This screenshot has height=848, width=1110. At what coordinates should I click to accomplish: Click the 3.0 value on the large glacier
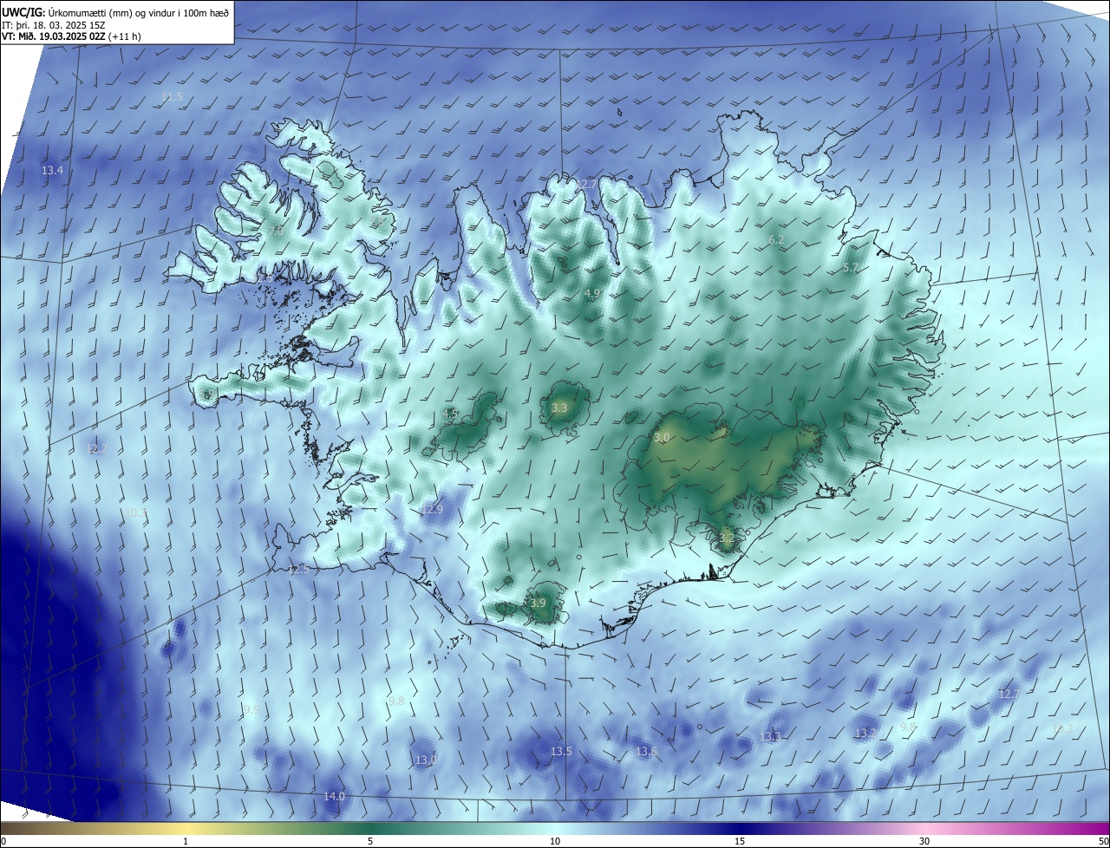(x=663, y=438)
